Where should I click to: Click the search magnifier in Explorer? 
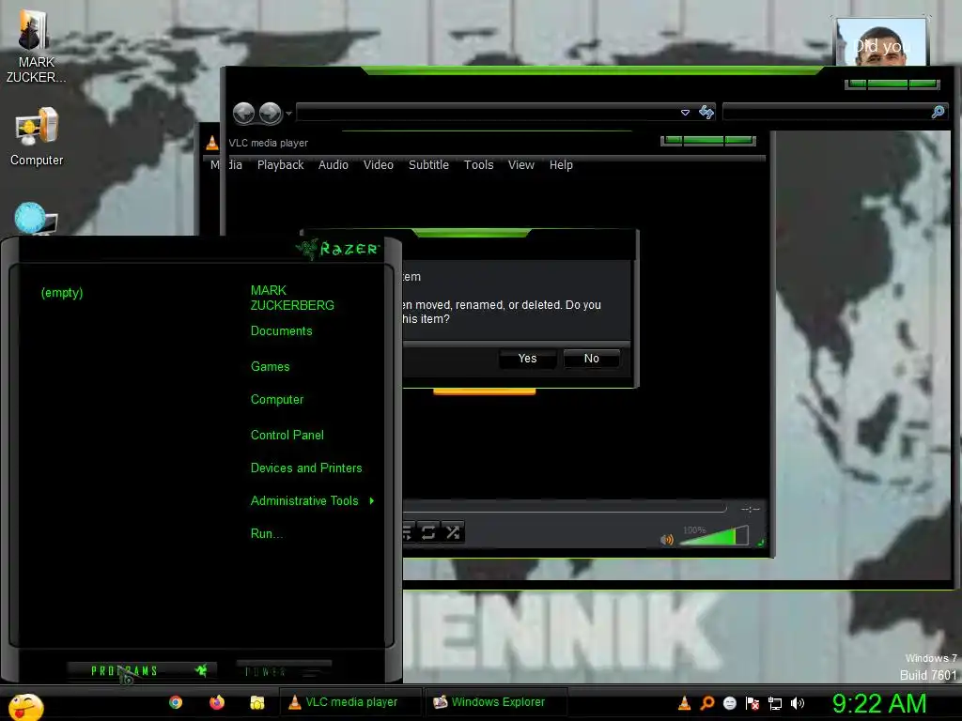pyautogui.click(x=939, y=112)
